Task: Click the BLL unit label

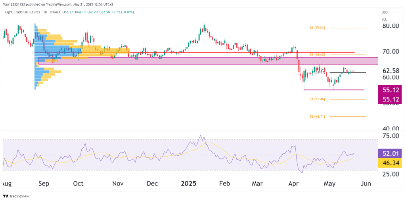Action: pyautogui.click(x=384, y=19)
